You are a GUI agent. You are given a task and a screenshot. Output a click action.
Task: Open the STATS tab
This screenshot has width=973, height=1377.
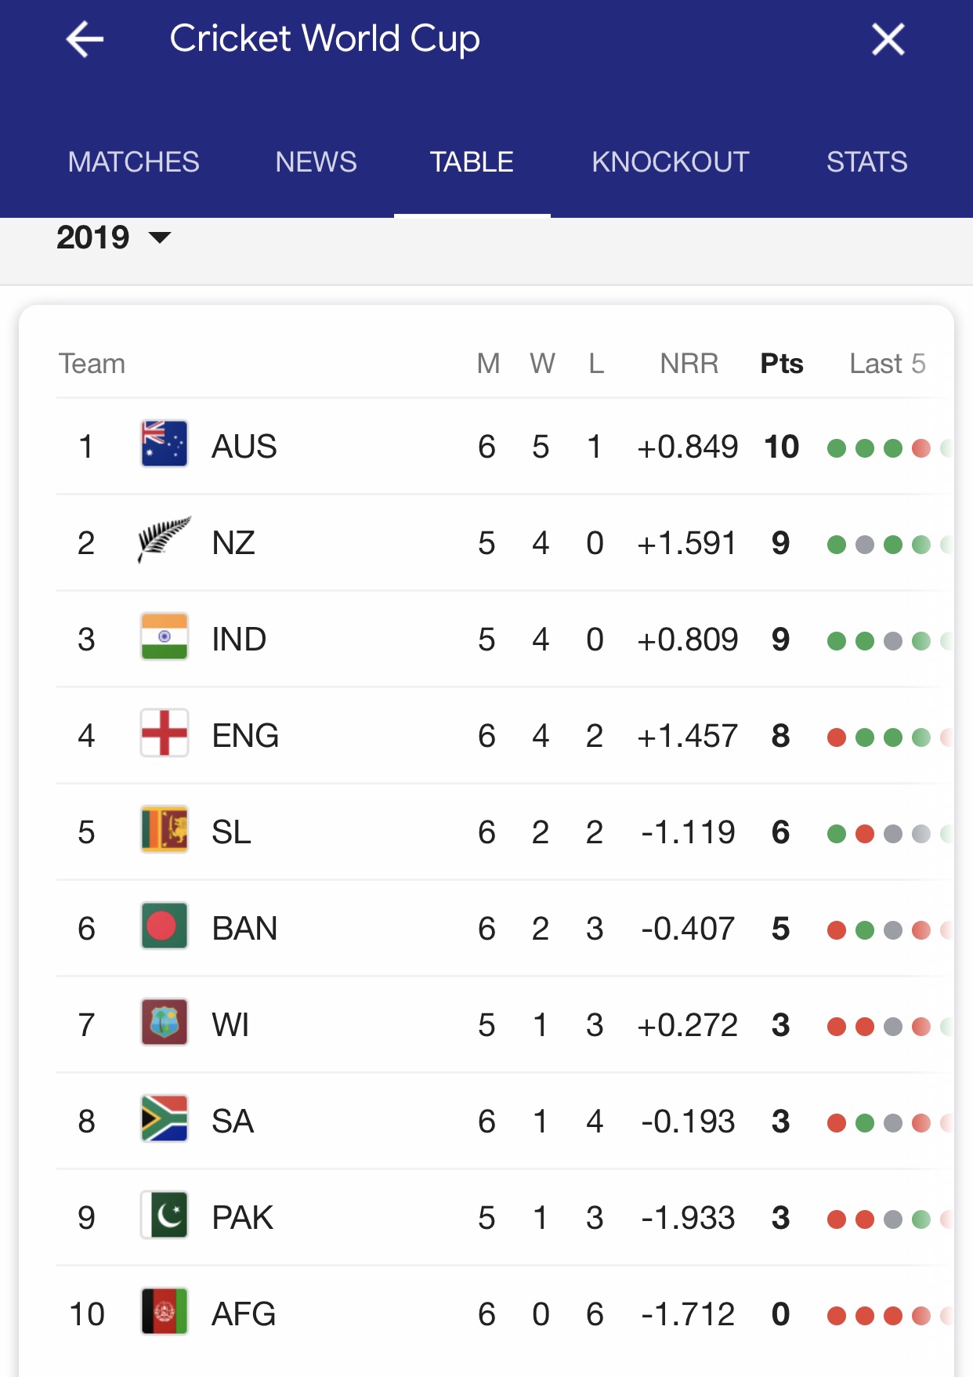coord(866,162)
